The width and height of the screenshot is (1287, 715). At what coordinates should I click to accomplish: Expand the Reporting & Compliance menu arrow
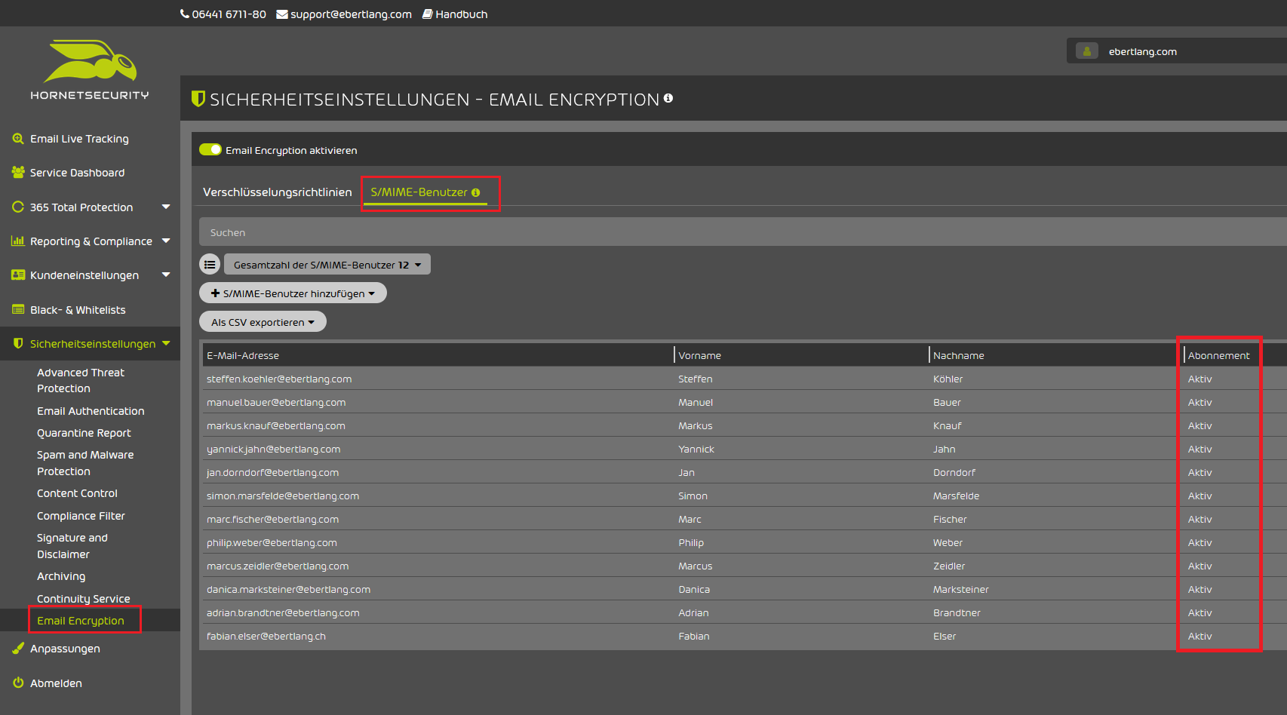[x=166, y=241]
